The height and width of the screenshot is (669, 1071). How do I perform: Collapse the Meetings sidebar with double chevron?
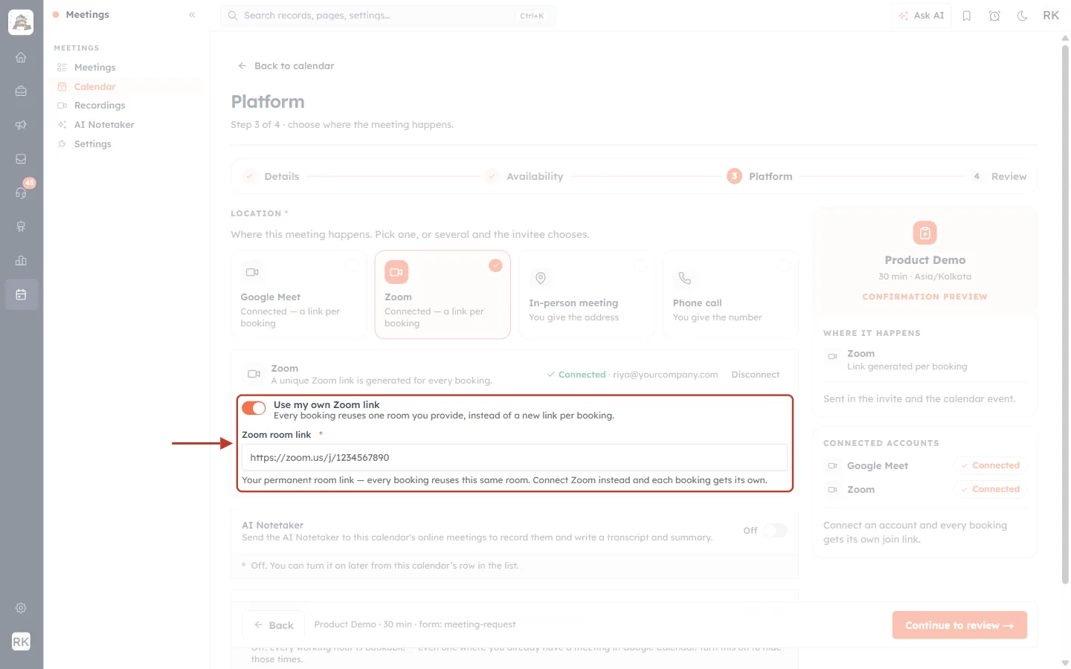pyautogui.click(x=192, y=15)
